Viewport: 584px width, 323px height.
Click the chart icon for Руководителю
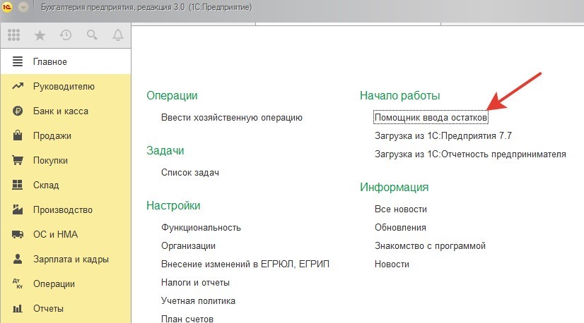[x=18, y=86]
